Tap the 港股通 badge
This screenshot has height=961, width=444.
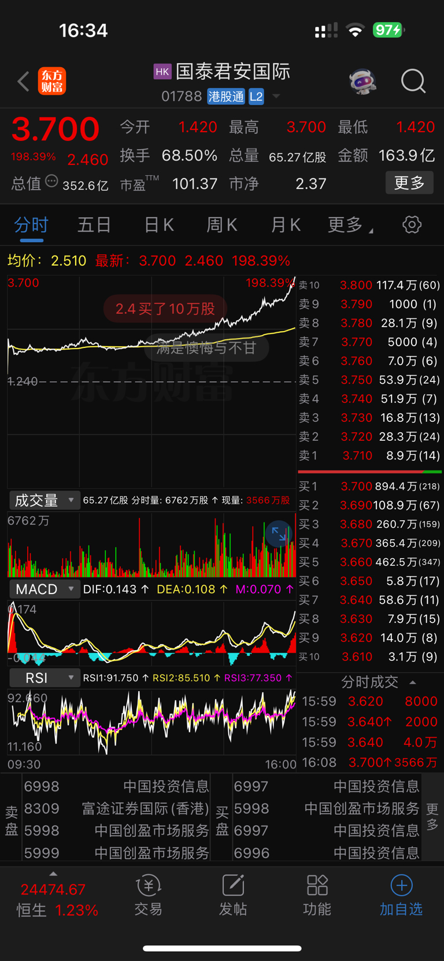227,97
